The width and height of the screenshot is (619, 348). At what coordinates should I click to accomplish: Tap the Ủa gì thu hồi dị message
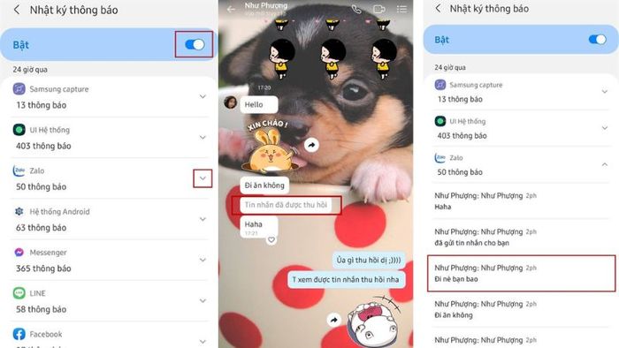click(x=369, y=260)
